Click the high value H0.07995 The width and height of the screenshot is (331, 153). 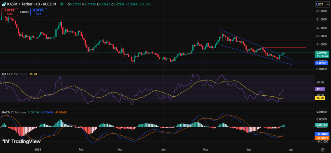point(89,4)
